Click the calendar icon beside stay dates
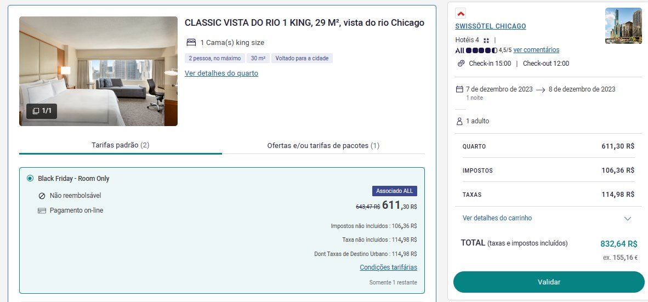Image resolution: width=648 pixels, height=302 pixels. click(459, 89)
